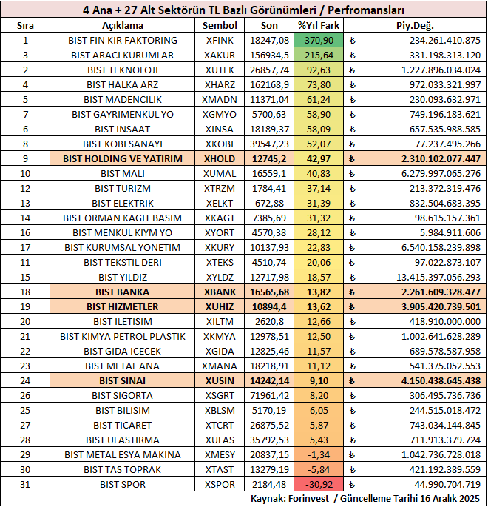Click the 'Sembol' column header
This screenshot has height=507, width=488.
coord(220,25)
